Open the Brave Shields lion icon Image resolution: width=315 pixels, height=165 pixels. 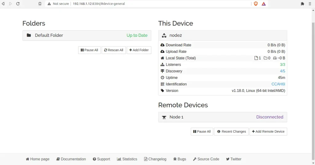[x=256, y=4]
